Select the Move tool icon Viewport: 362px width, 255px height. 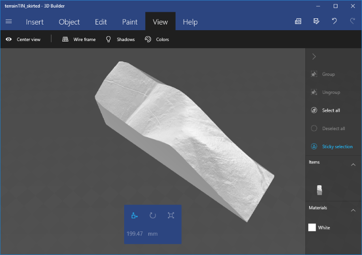click(x=135, y=215)
